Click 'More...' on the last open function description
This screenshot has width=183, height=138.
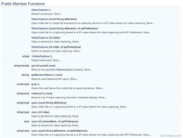[147, 135]
